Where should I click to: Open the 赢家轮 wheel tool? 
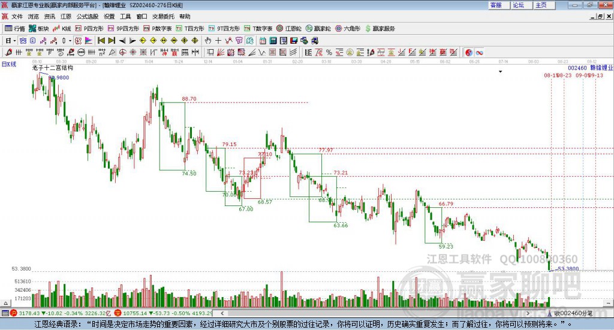pyautogui.click(x=318, y=29)
